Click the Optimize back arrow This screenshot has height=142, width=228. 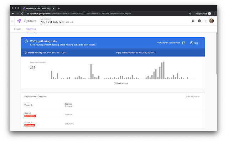pyautogui.click(x=12, y=21)
